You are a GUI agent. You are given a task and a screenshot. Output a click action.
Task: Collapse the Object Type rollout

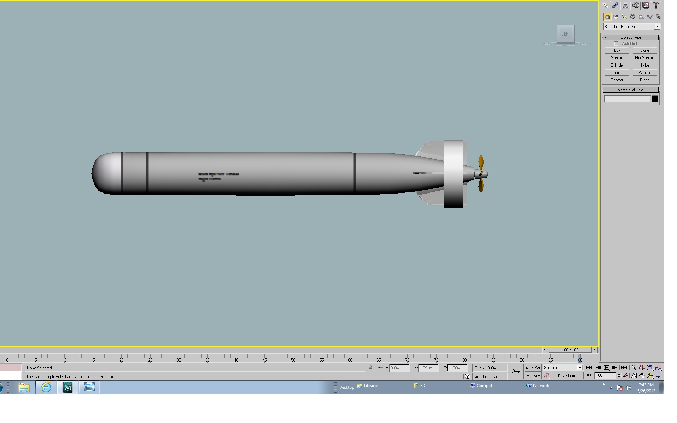tap(631, 37)
